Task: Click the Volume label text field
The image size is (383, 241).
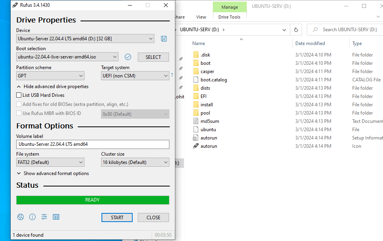Action: tap(92, 144)
